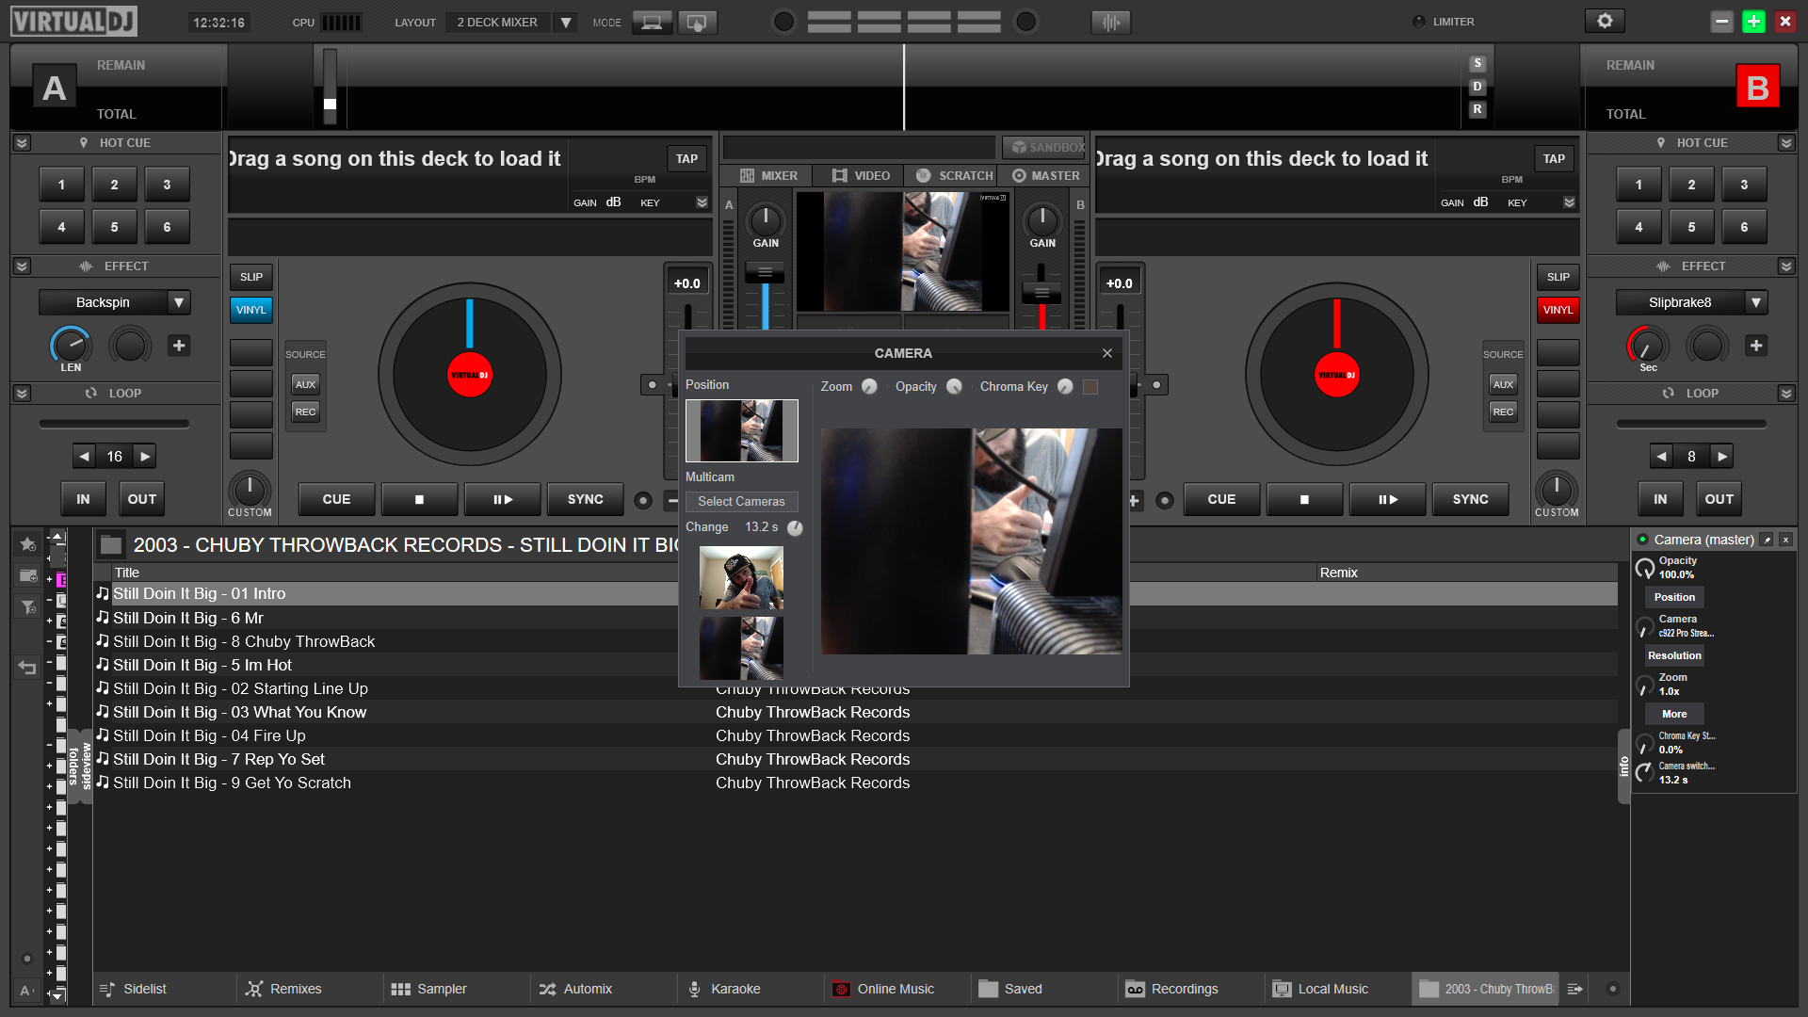The height and width of the screenshot is (1017, 1808).
Task: Adjust the Zoom knob in Camera dialog
Action: [x=869, y=387]
